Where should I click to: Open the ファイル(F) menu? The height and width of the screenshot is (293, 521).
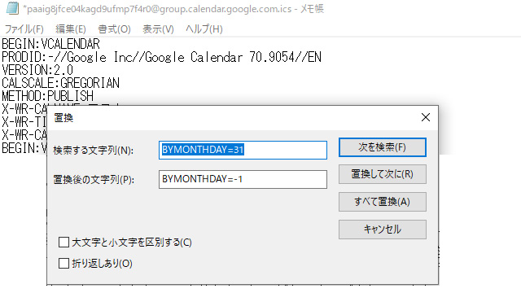(24, 29)
